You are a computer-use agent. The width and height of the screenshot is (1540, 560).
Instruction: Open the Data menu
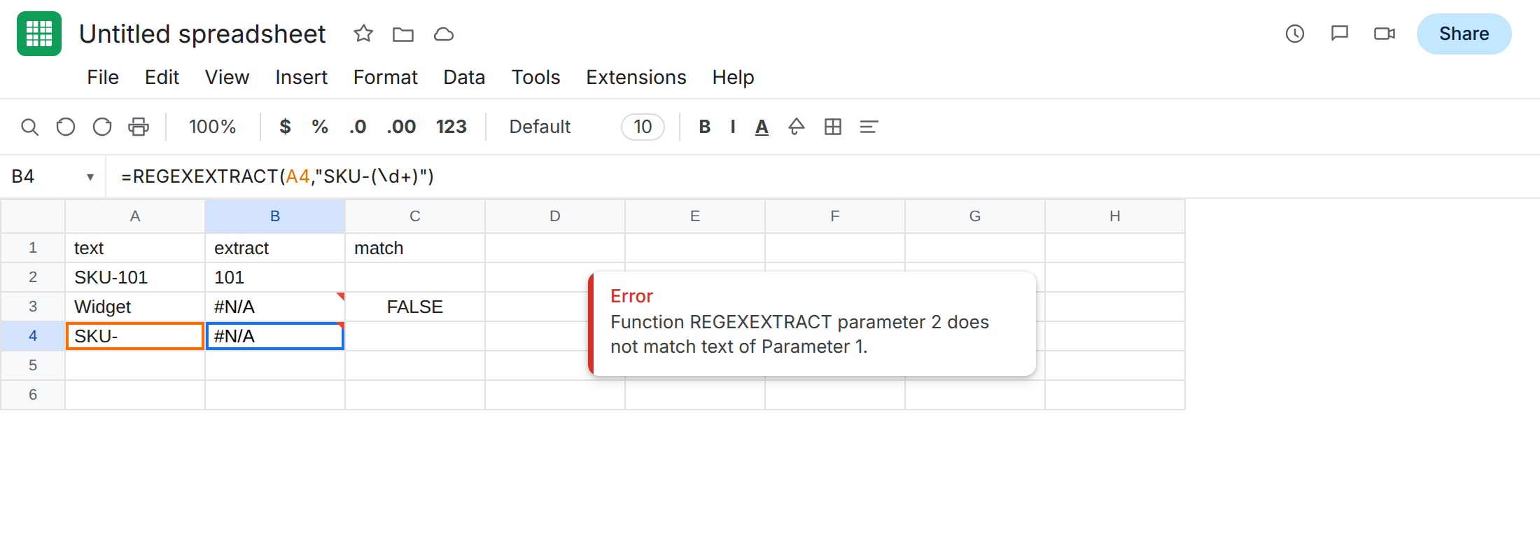click(464, 77)
